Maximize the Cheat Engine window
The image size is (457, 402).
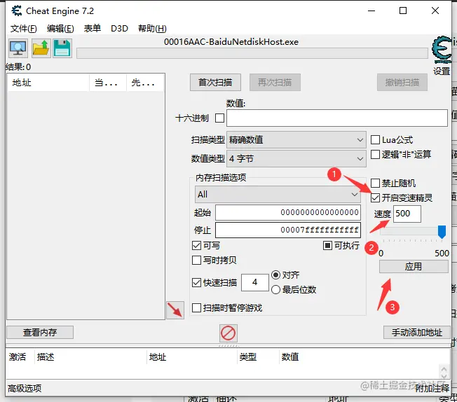coord(403,11)
